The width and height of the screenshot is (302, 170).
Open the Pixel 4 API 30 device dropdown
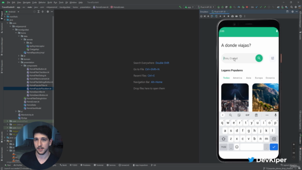[206, 7]
